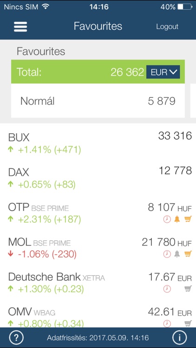Open the info icon in footer
Image resolution: width=196 pixels, height=348 pixels.
tap(179, 338)
